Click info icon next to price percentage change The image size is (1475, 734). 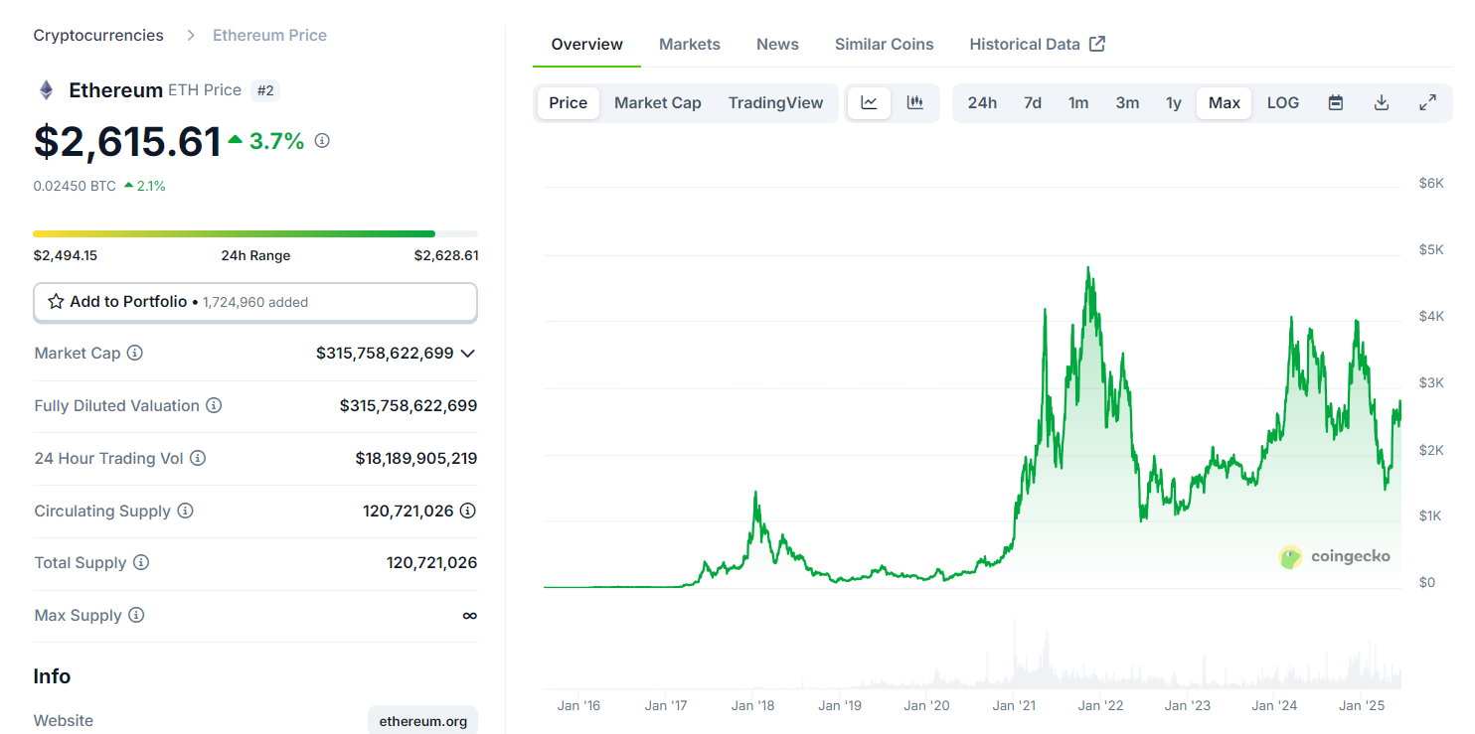coord(322,141)
